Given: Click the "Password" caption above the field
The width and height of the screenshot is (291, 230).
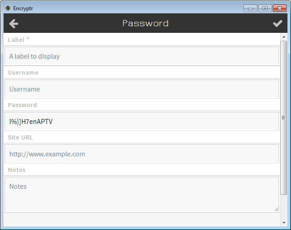Looking at the screenshot, I should point(23,105).
